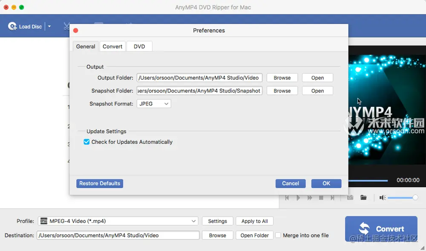Click the scissors trim icon in toolbar
Viewport: 426px width, 251px height.
(66, 26)
